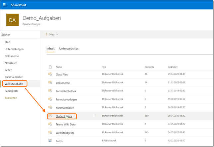Open the three-dot menu for Student Work
214x147 pixels.
coord(95,116)
